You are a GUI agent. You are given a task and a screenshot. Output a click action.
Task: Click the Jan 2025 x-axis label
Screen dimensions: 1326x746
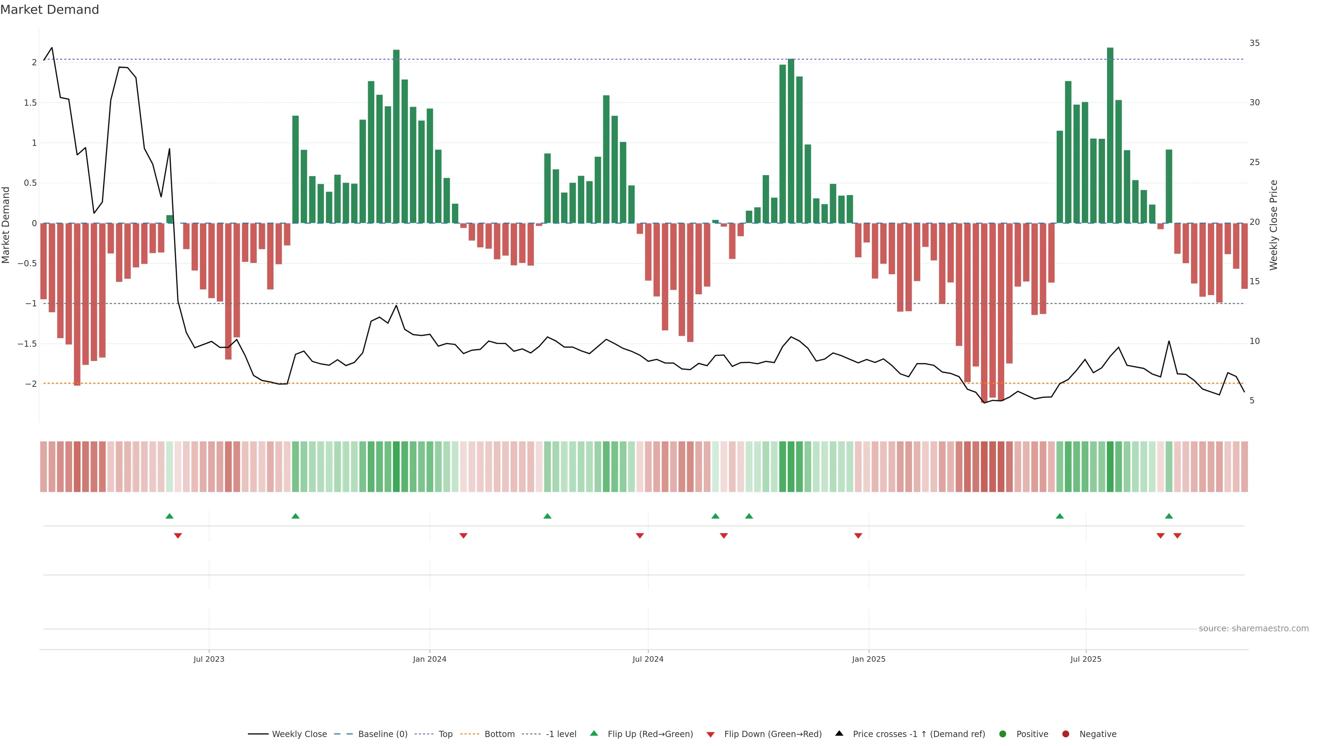[868, 660]
